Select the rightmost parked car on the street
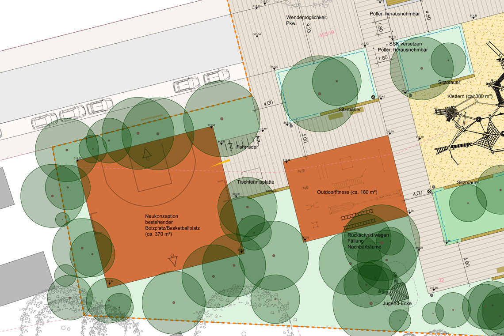Image resolution: width=504 pixels, height=336 pixels. pyautogui.click(x=216, y=77)
